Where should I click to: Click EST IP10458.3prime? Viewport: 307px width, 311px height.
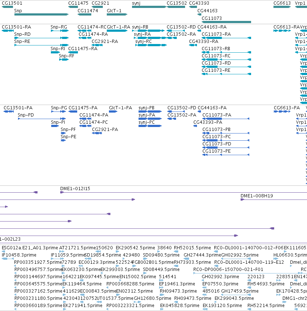8,259
